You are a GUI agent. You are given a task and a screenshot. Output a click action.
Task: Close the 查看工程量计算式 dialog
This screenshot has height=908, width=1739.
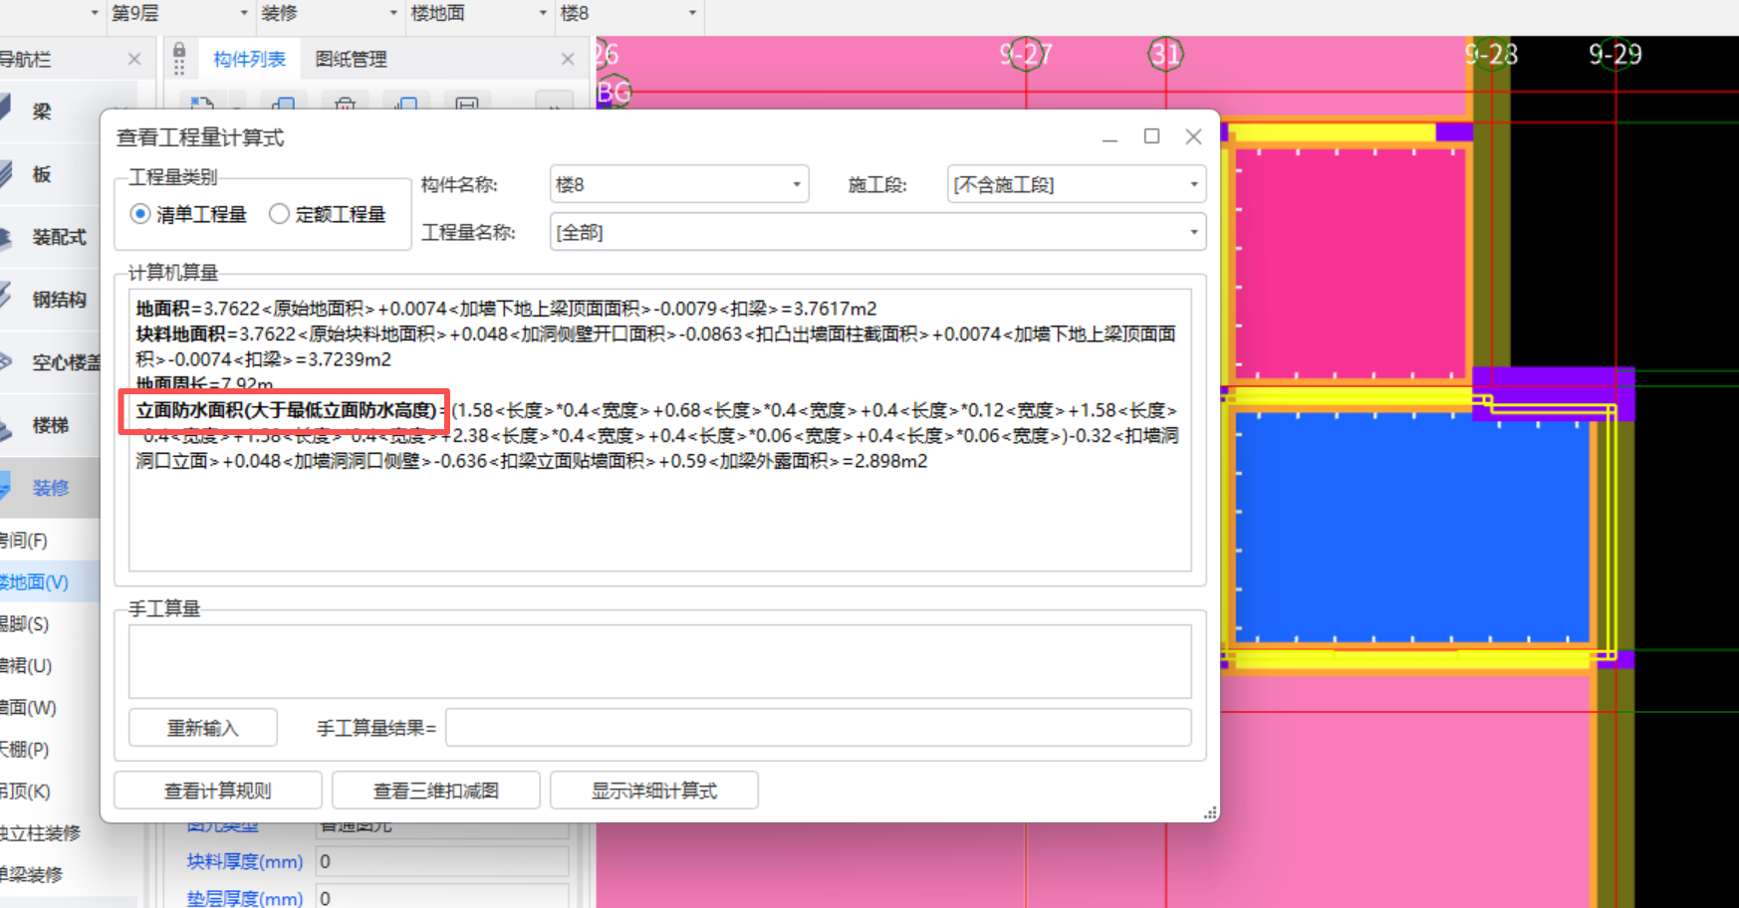click(x=1193, y=136)
